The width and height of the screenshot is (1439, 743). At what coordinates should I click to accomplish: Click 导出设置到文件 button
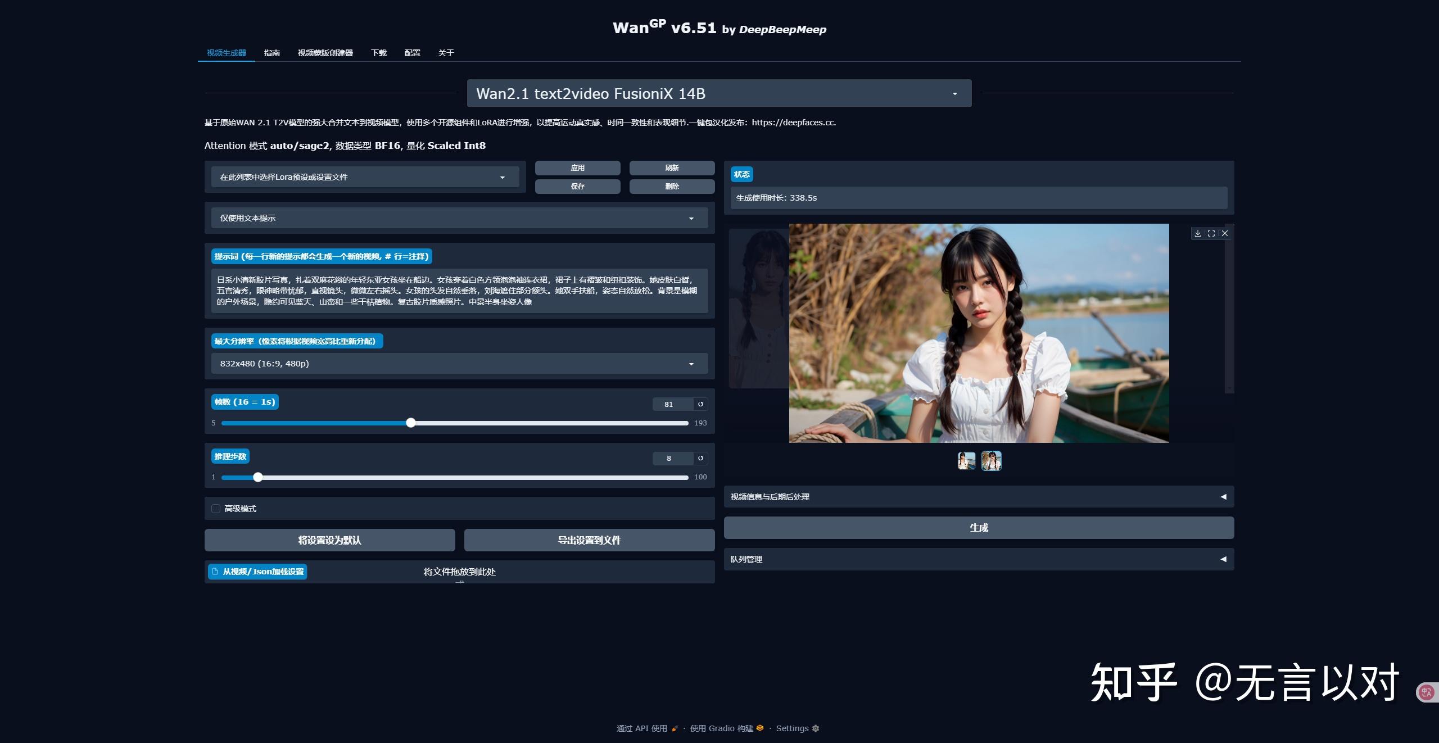point(589,540)
